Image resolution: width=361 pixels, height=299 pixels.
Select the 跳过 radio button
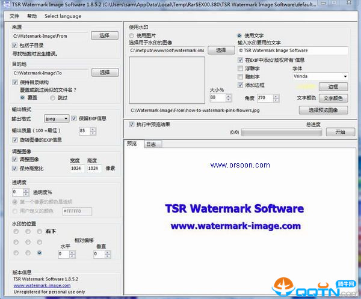point(53,97)
